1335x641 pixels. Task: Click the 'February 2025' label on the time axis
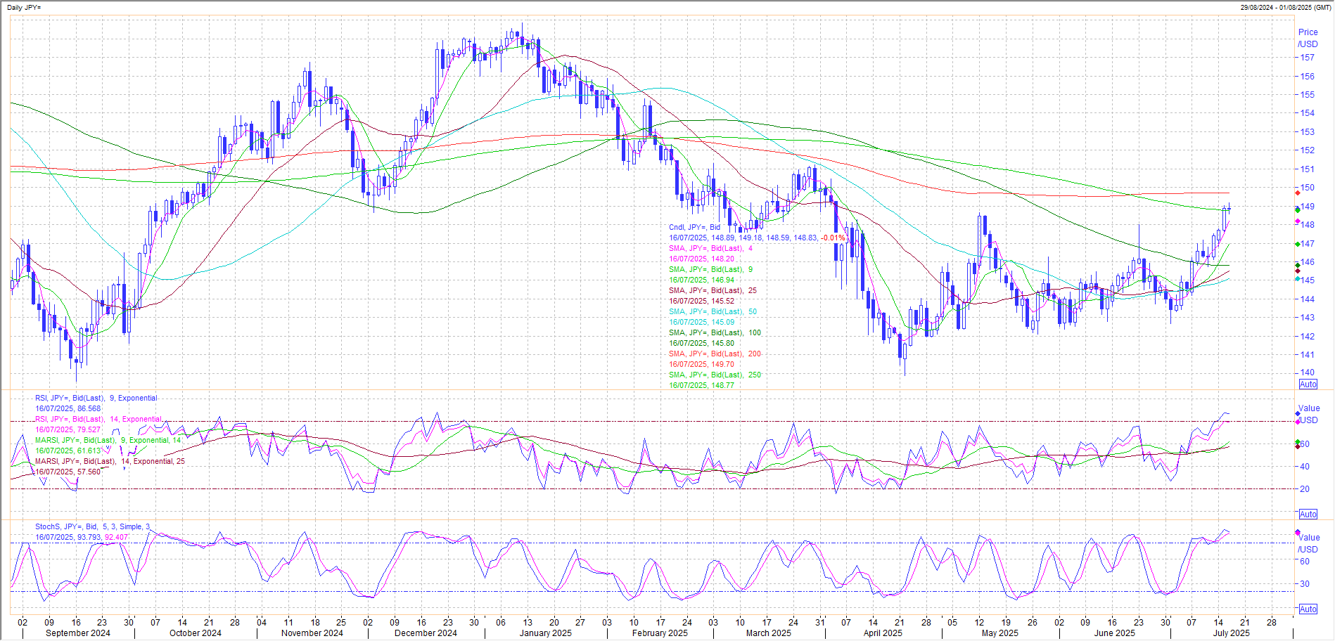660,633
